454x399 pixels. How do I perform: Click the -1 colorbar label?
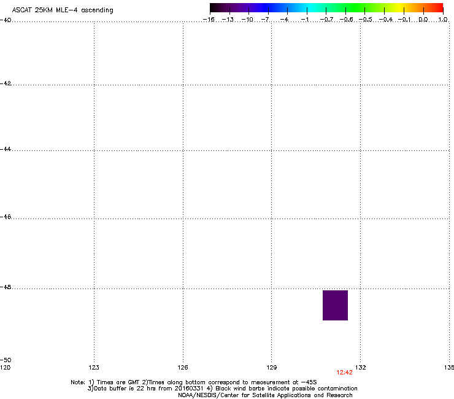[304, 20]
